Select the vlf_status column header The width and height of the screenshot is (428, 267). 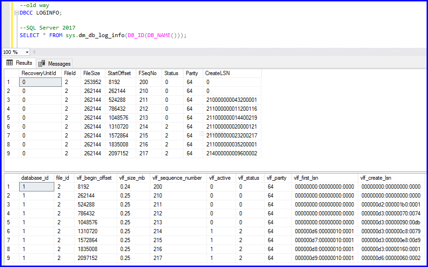point(250,178)
